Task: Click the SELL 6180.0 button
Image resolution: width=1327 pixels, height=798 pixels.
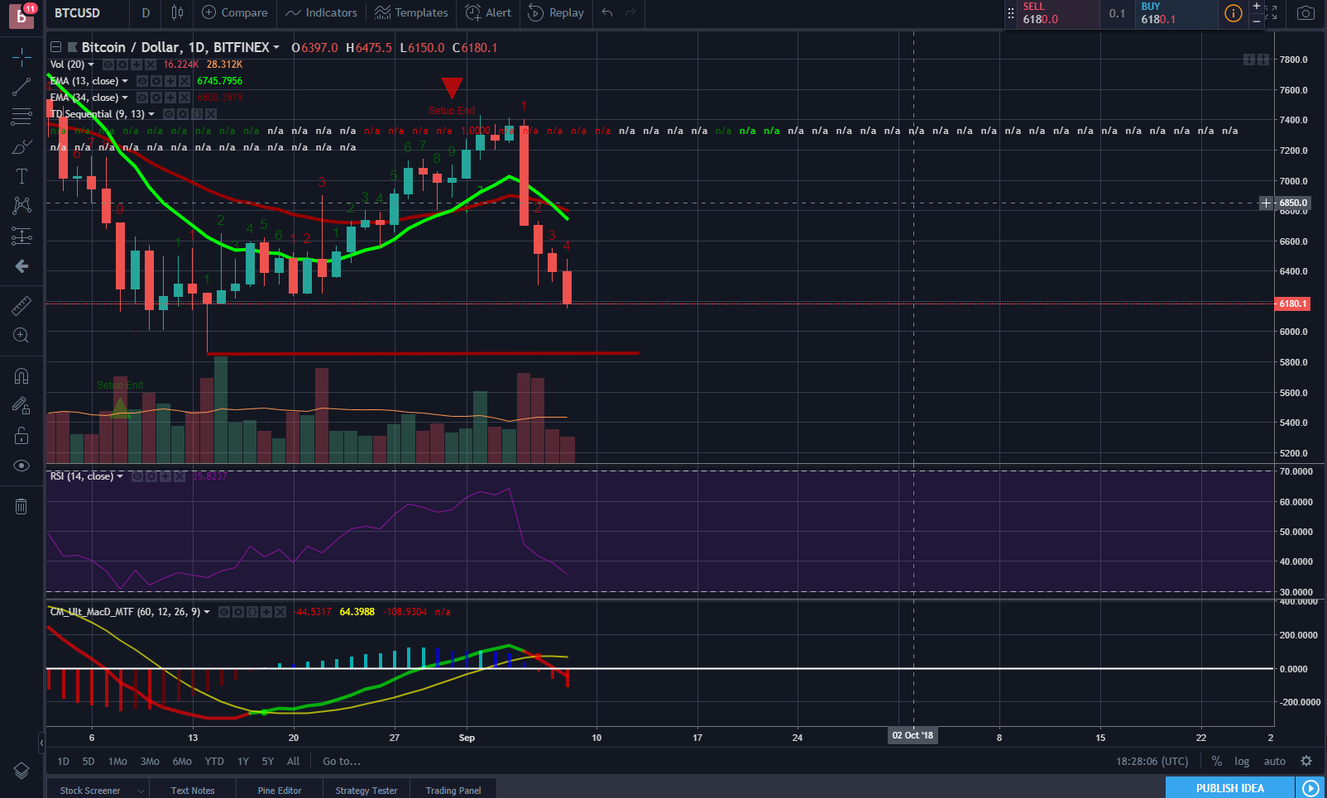Action: (x=1060, y=13)
